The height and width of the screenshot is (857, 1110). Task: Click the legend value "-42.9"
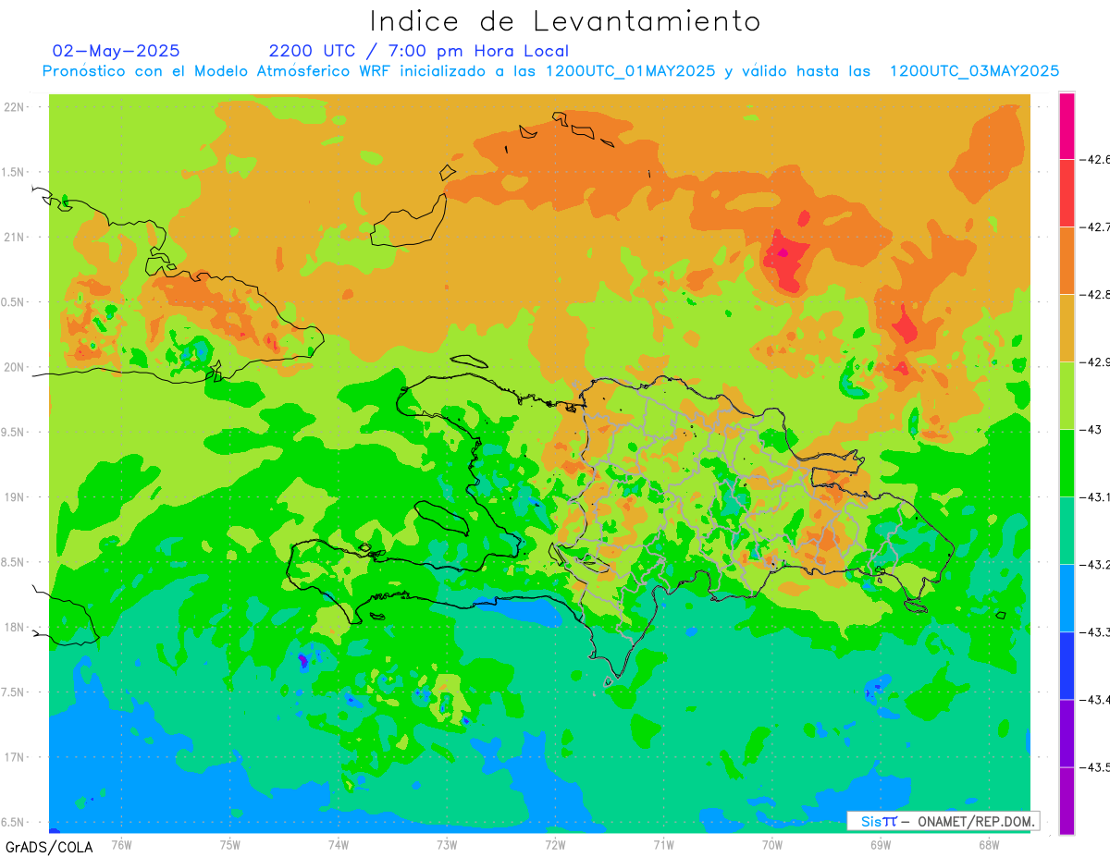pyautogui.click(x=1095, y=361)
